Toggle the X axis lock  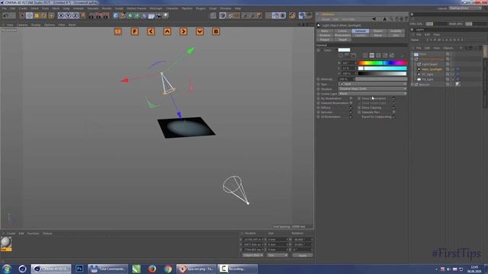(61, 15)
